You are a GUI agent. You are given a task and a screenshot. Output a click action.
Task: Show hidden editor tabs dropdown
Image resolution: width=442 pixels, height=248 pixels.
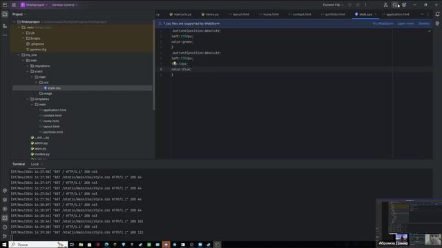pyautogui.click(x=422, y=14)
